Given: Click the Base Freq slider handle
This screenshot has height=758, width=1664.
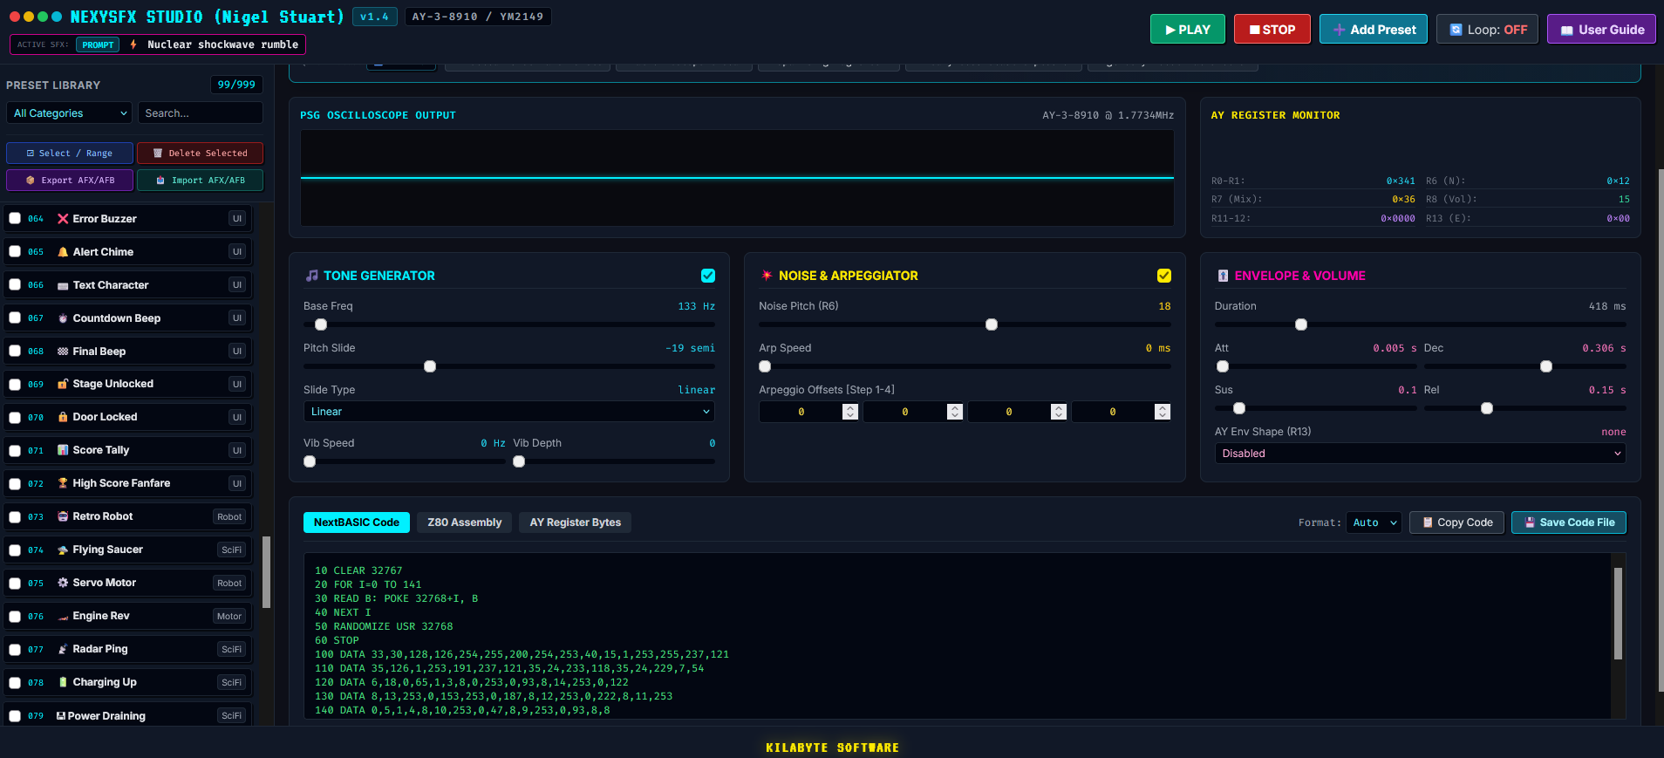Looking at the screenshot, I should (x=321, y=324).
